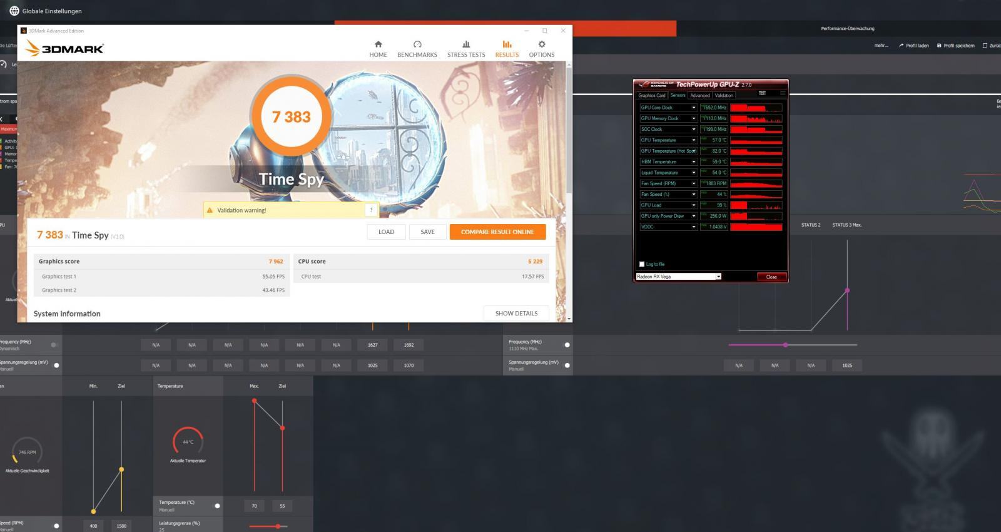Expand the GPU Memory Clock sensor dropdown
1001x532 pixels.
693,118
